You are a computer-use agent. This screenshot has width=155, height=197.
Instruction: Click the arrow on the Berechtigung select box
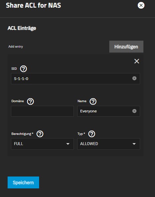[68, 144]
